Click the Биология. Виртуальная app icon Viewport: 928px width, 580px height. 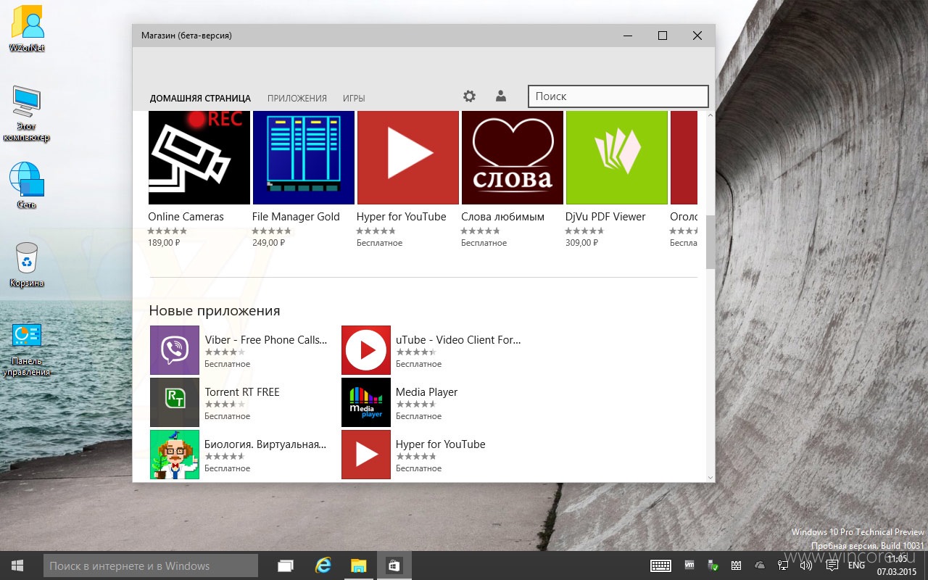[x=175, y=455]
